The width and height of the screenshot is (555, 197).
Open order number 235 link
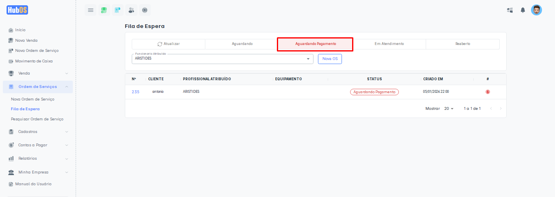(135, 92)
